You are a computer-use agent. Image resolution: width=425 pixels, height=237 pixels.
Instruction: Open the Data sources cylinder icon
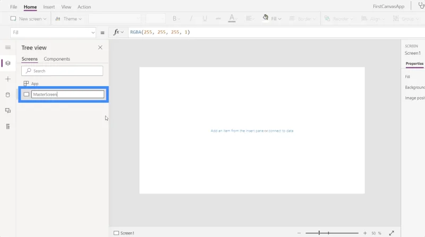[8, 95]
